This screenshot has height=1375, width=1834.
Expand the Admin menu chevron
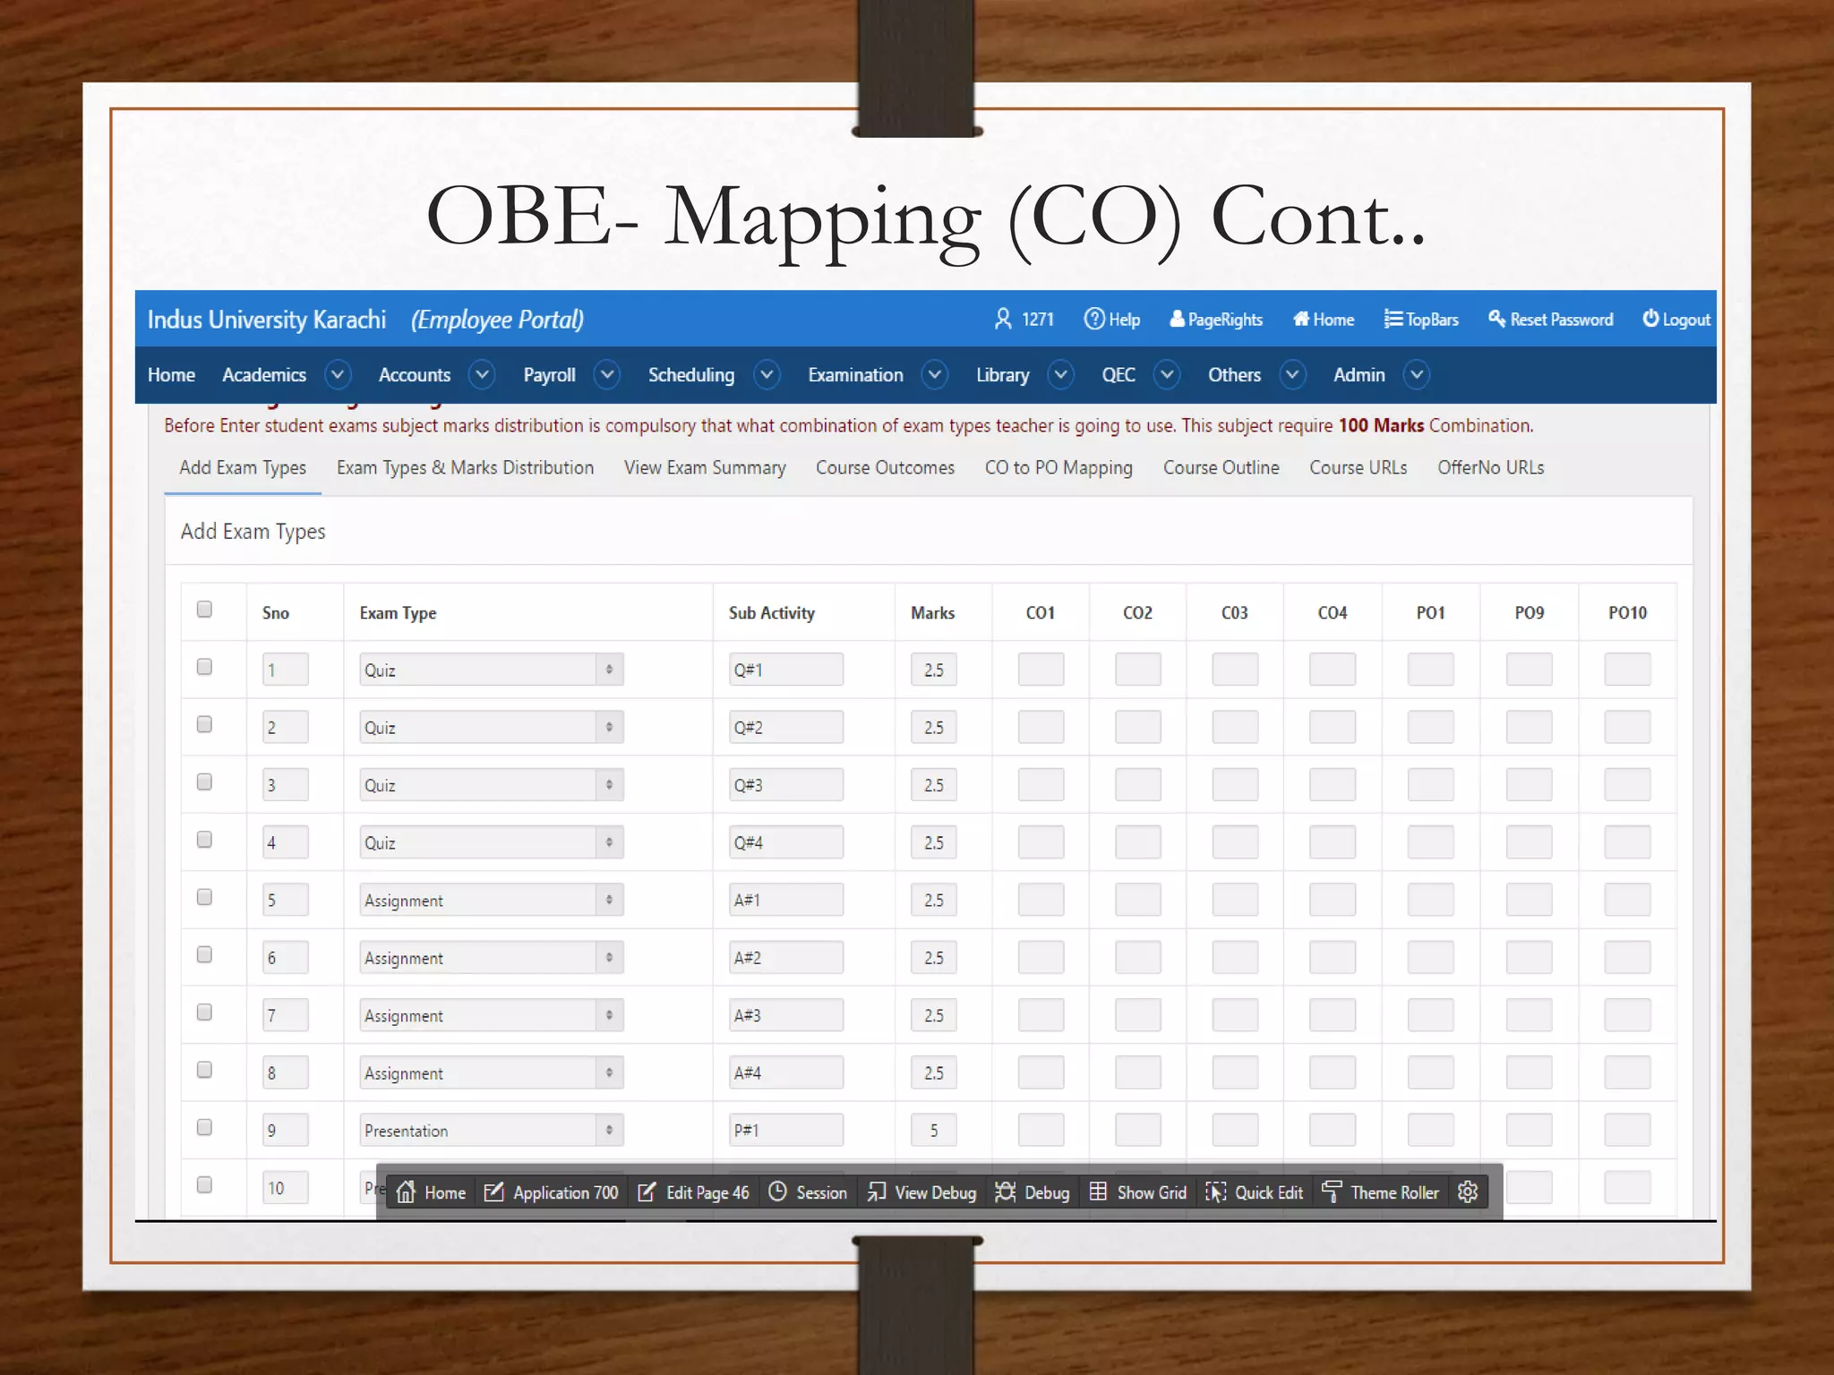click(x=1417, y=374)
